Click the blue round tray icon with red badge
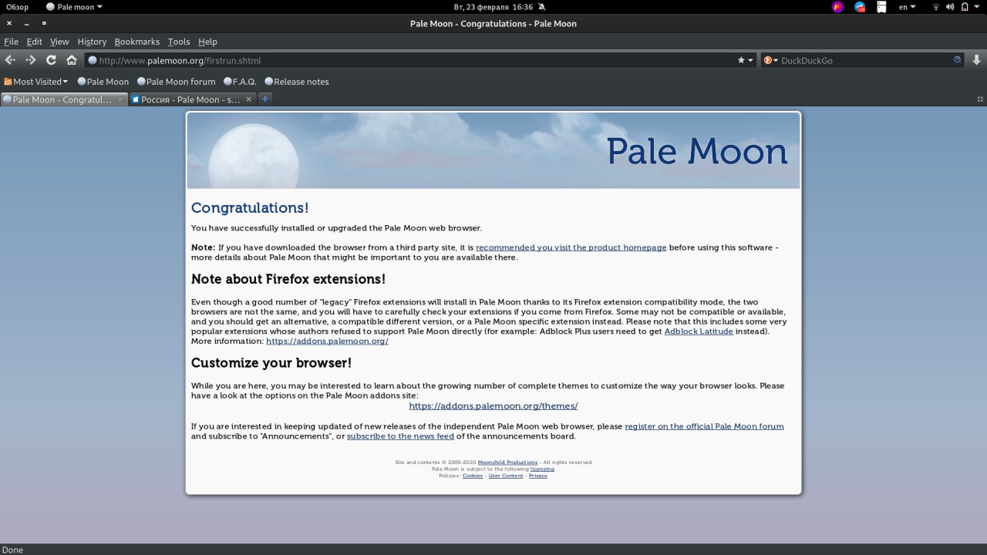The image size is (987, 555). coord(860,7)
